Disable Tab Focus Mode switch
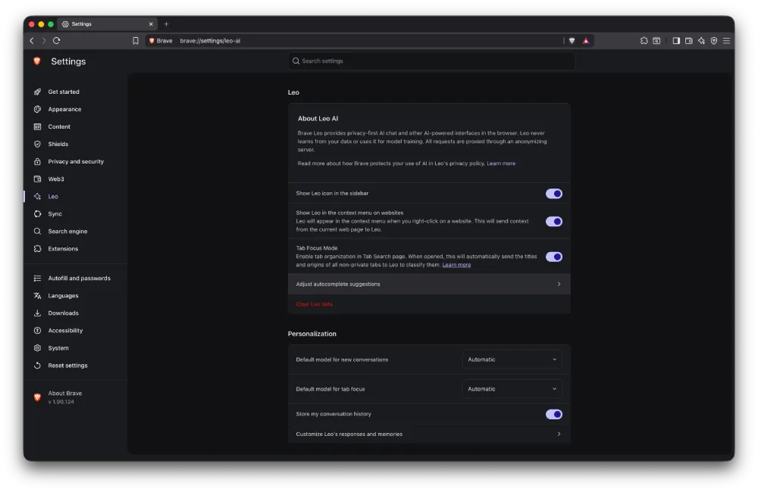 pos(554,257)
